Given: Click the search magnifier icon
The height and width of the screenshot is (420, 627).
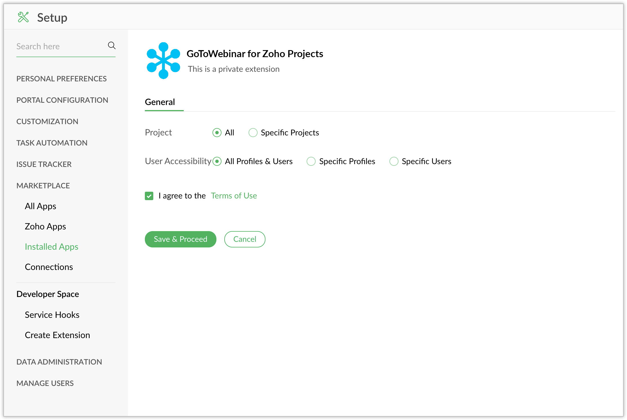Looking at the screenshot, I should [x=112, y=46].
